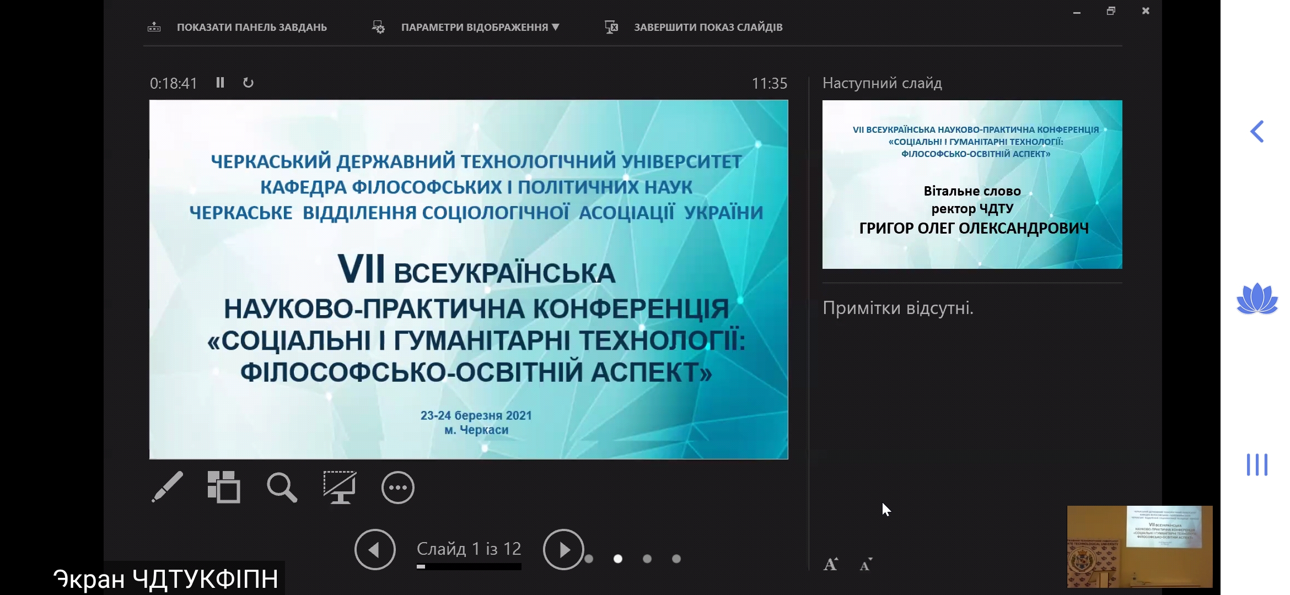Click next slide preview thumbnail
This screenshot has width=1290, height=595.
(972, 185)
